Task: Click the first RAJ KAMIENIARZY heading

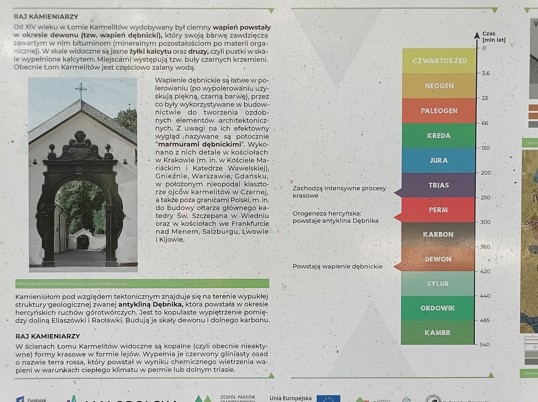Action: (46, 17)
